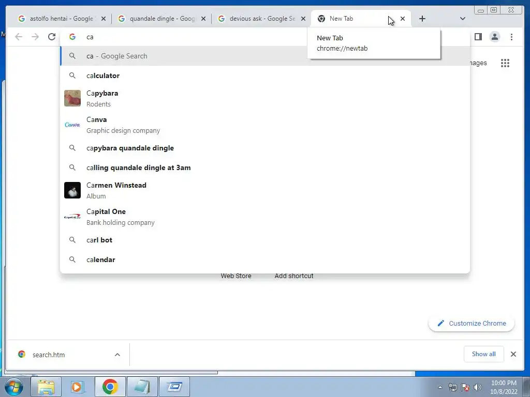Reload the current page
The width and height of the screenshot is (530, 397).
click(52, 37)
